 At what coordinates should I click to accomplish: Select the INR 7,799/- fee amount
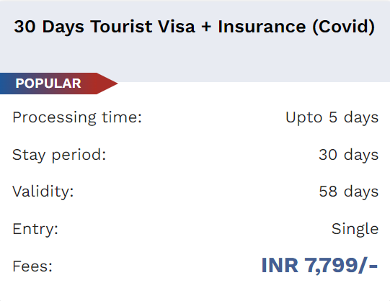tap(319, 266)
